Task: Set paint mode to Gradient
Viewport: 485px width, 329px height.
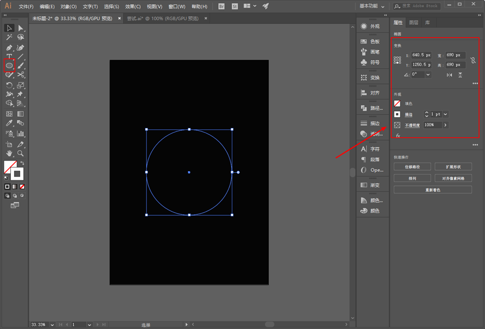Action: (15, 187)
